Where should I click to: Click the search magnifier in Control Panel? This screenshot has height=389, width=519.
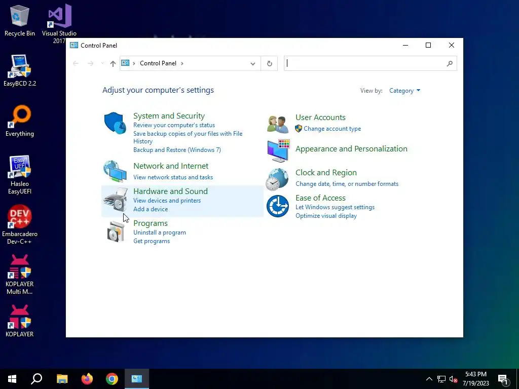449,63
